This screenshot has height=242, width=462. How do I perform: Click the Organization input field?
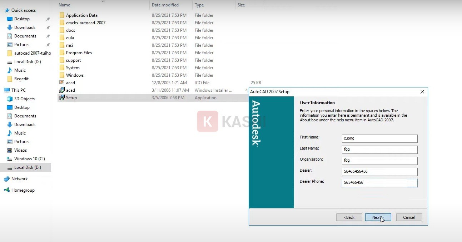pos(379,161)
